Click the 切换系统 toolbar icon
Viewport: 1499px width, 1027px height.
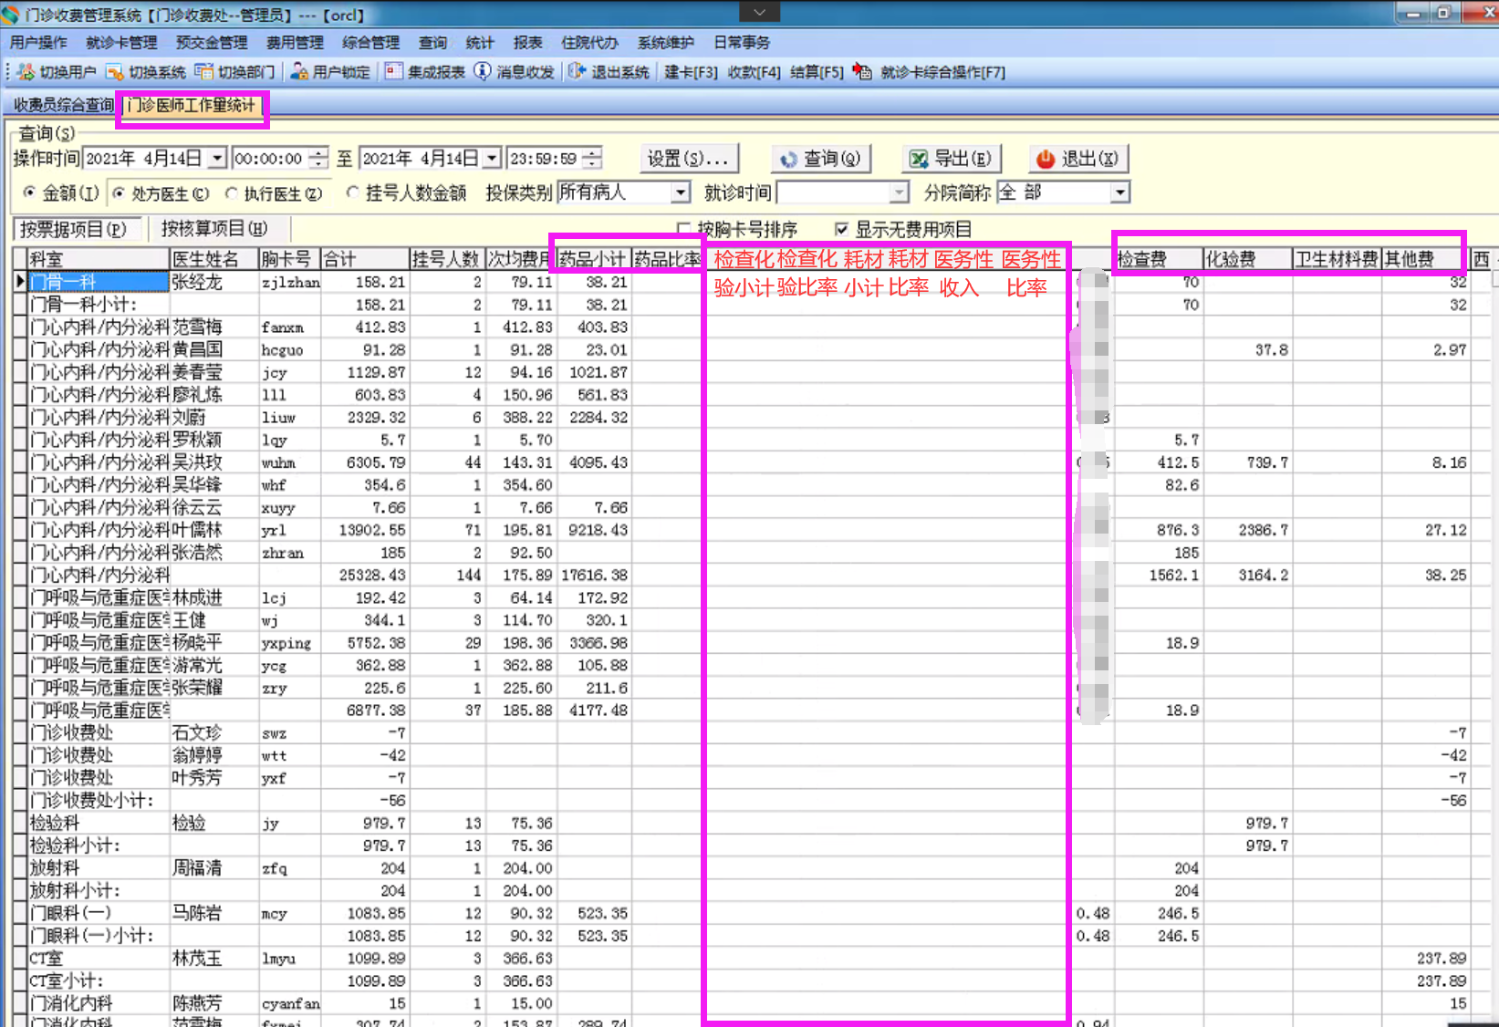[115, 71]
